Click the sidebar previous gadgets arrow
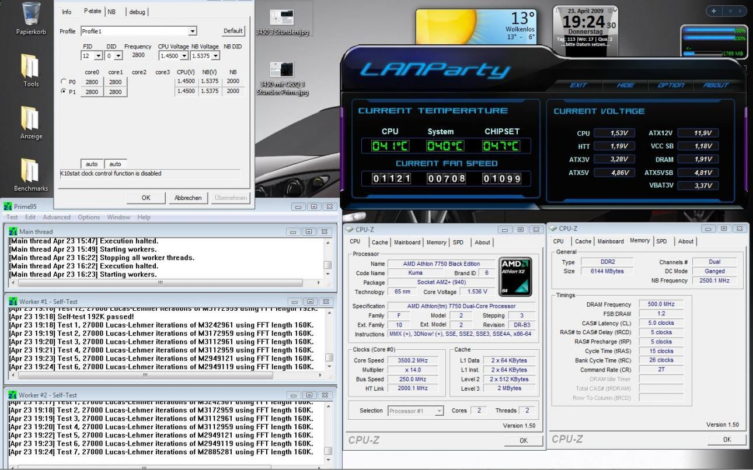Screen dimensions: 753x470 tap(730, 11)
